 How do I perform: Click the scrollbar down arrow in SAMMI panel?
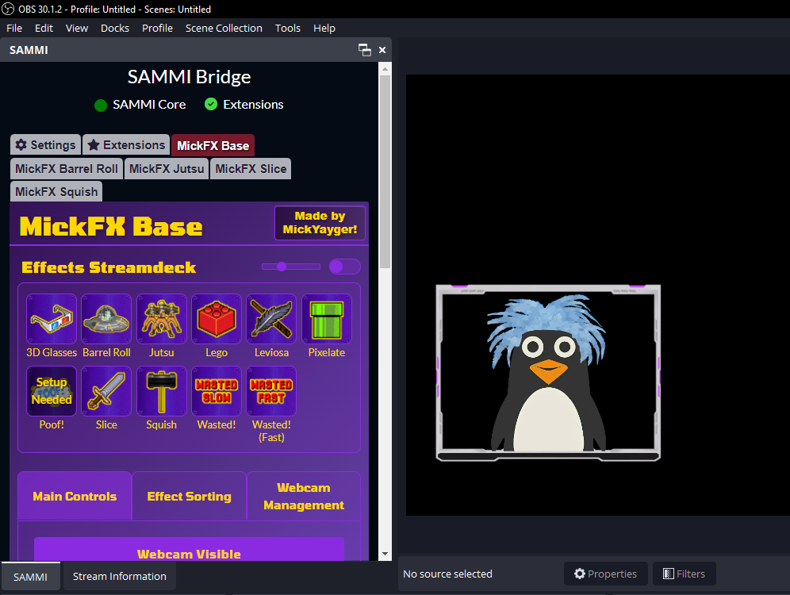(x=385, y=554)
